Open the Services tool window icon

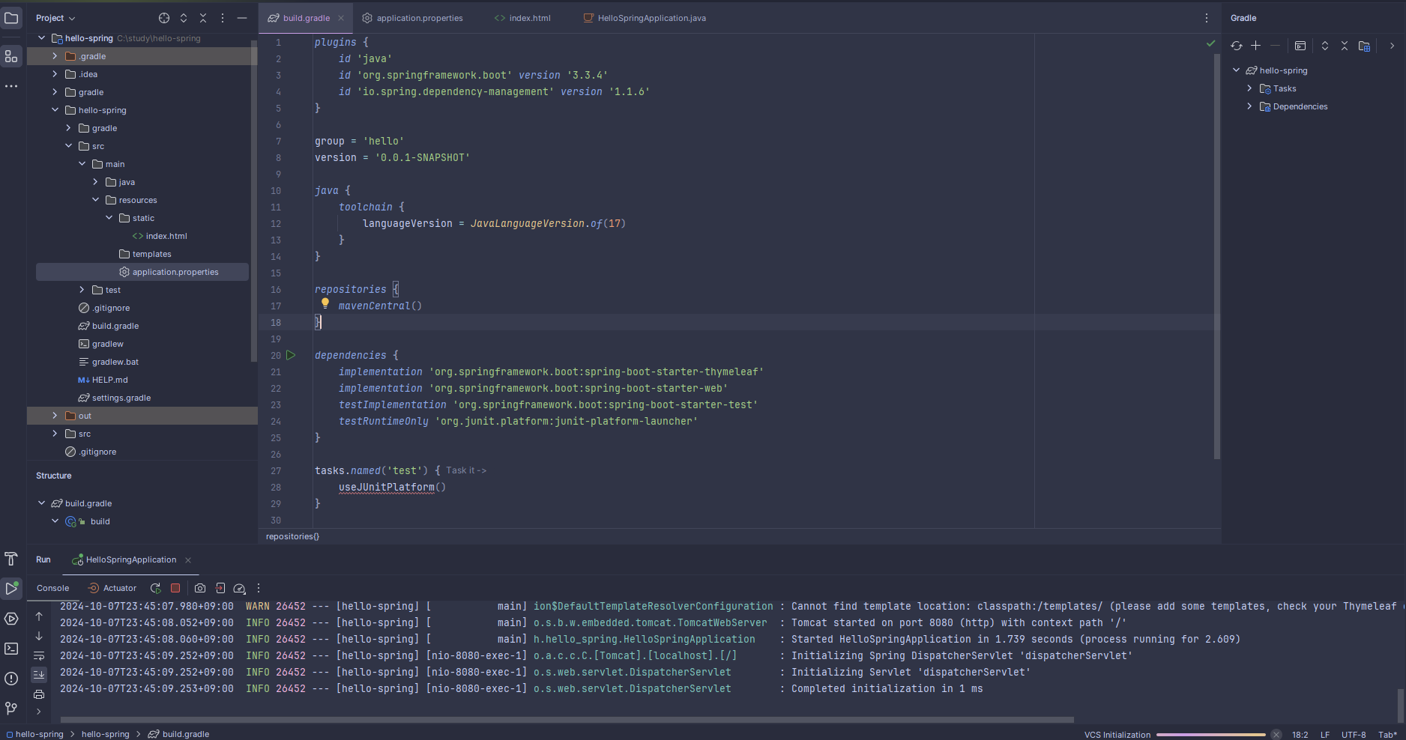(x=11, y=619)
